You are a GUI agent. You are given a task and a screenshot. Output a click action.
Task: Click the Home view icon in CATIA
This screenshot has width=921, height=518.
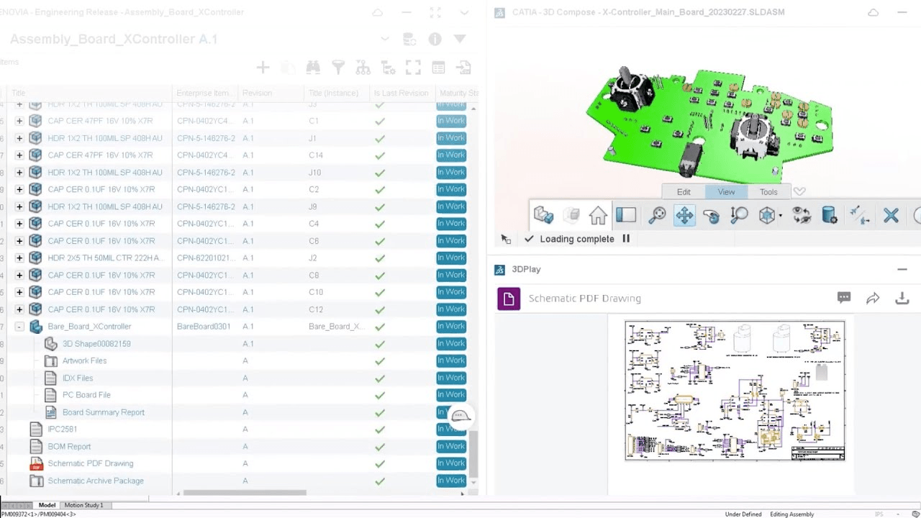click(x=597, y=215)
